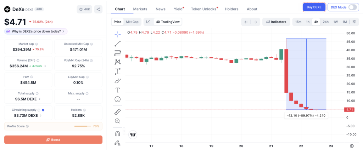Viewport: 363px width, 150px height.
Task: Open the Yield tab
Action: [x=178, y=9]
